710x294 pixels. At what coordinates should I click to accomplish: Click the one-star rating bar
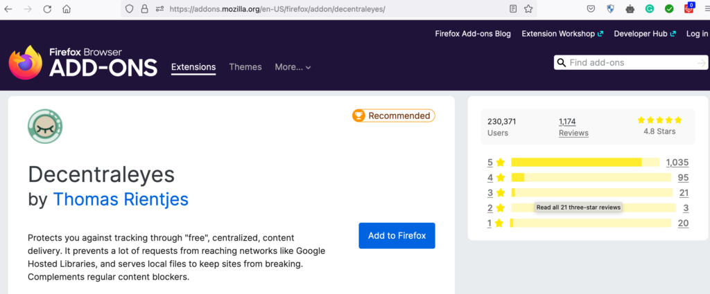pyautogui.click(x=591, y=223)
